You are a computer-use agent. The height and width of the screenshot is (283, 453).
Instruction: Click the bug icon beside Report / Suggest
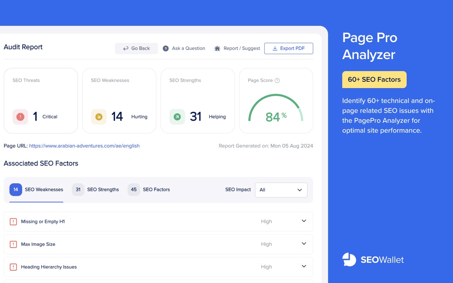217,48
